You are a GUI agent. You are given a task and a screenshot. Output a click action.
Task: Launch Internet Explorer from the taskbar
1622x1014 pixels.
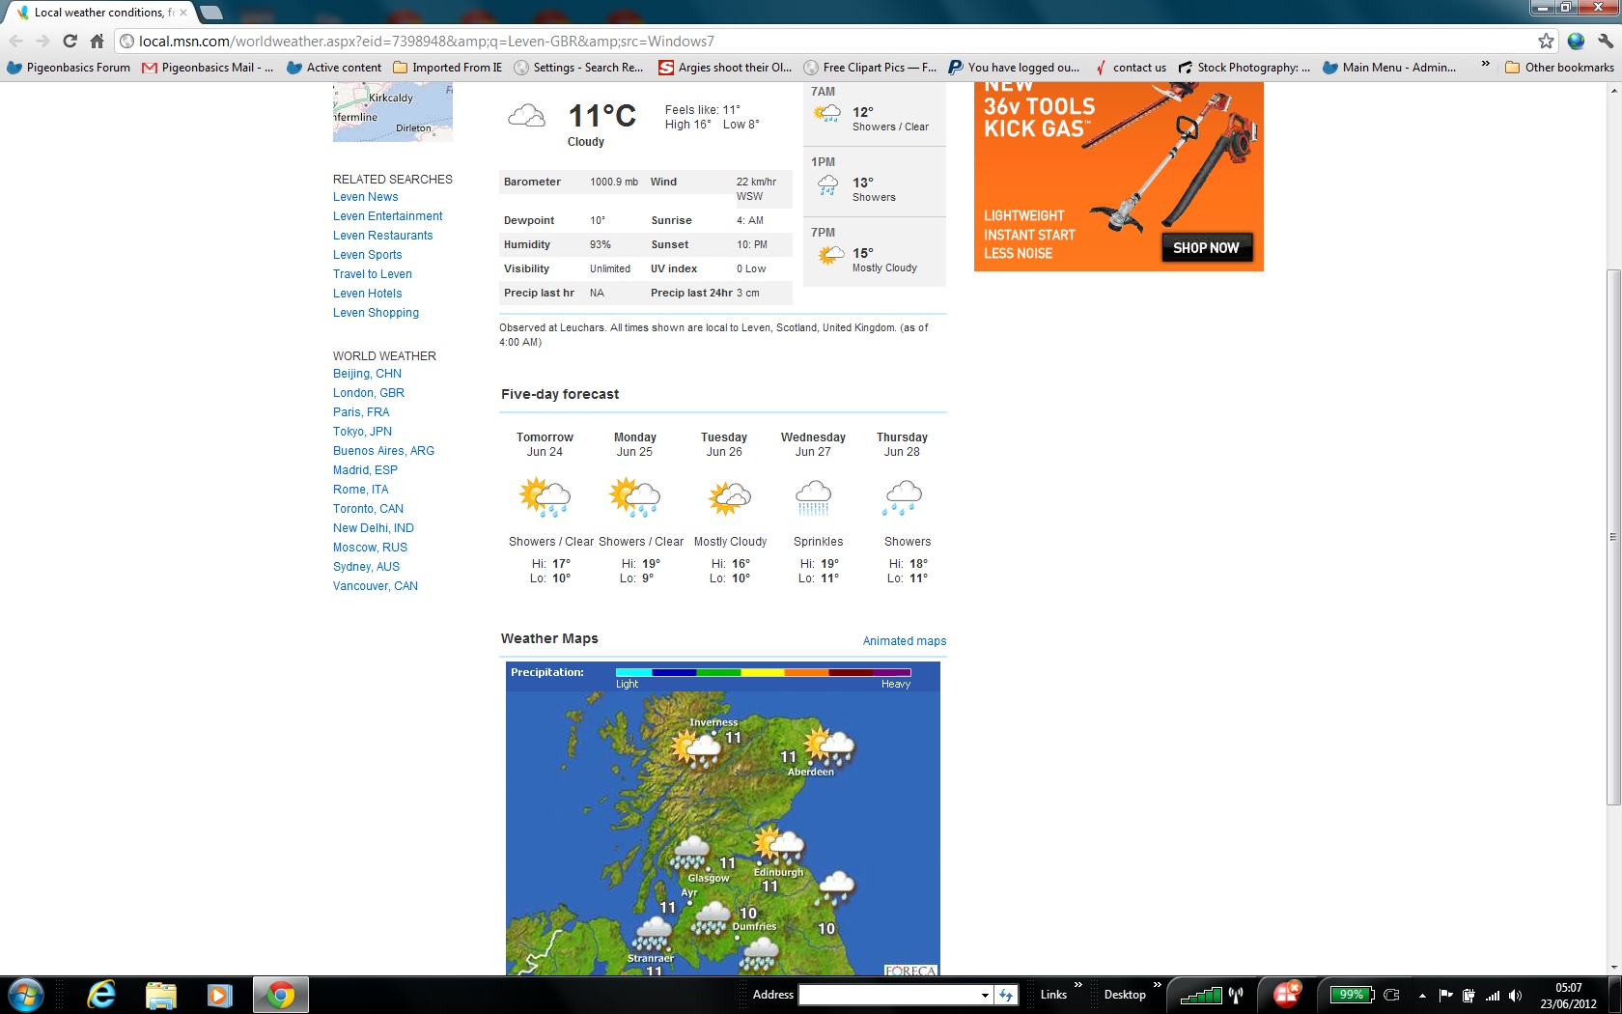pos(101,995)
